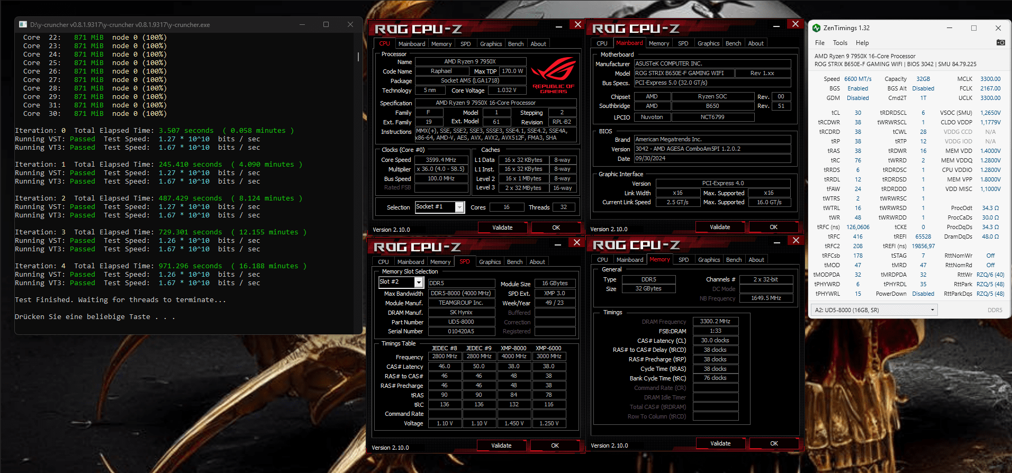
Task: Click the camera screenshot icon in ZenTimings
Action: pos(1000,42)
